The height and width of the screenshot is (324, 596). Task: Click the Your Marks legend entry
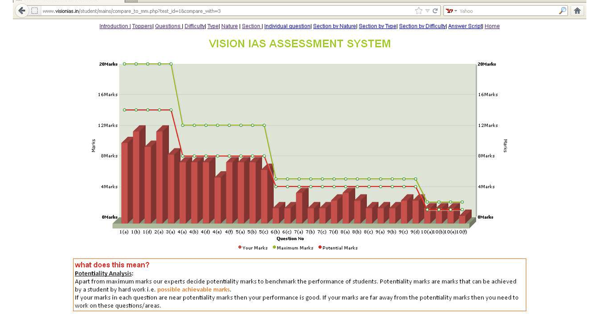coord(253,248)
